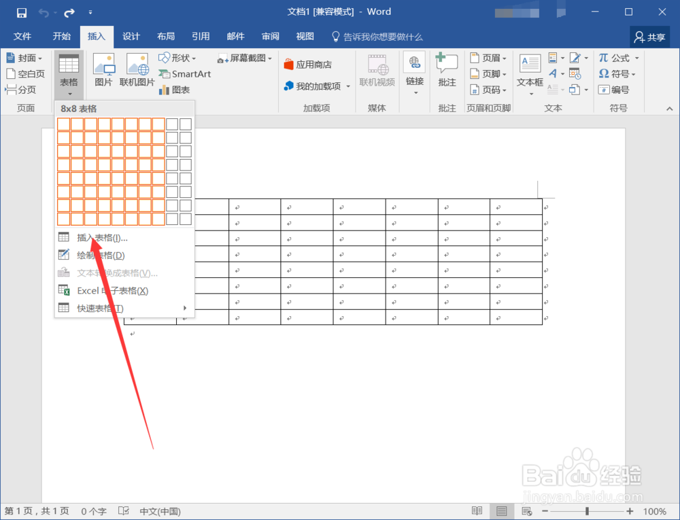
Task: Switch to the 视图 ribbon tab
Action: [x=305, y=37]
